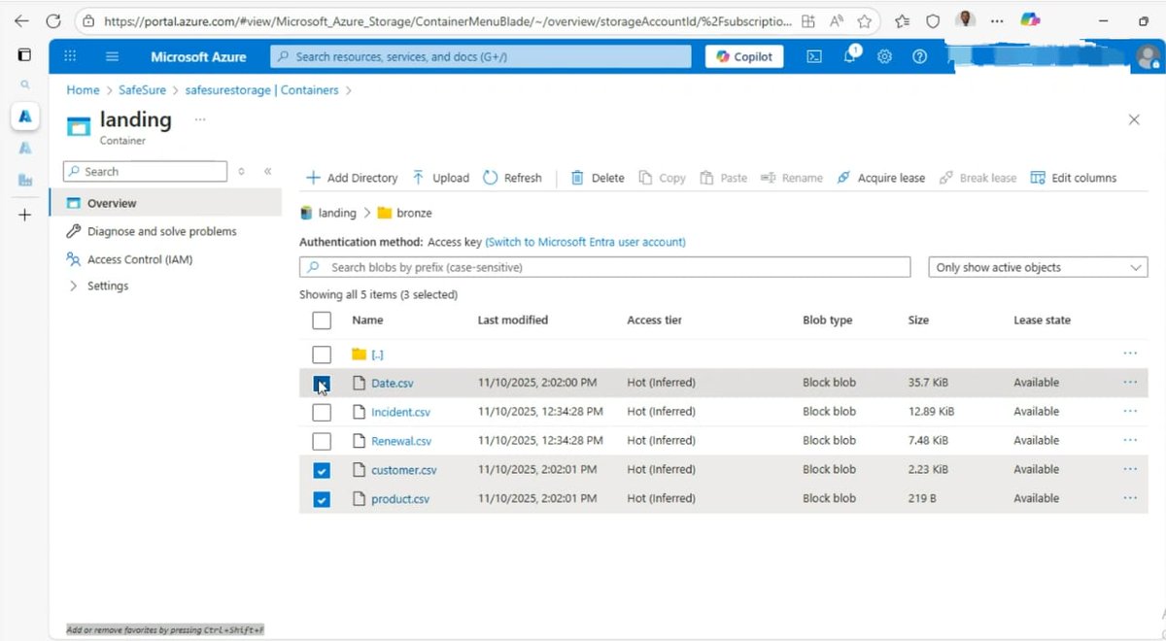Collapse the left menu with double chevron

coord(268,172)
